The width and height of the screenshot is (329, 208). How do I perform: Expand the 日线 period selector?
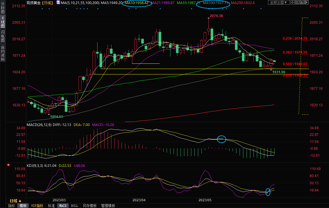[x=16, y=201]
